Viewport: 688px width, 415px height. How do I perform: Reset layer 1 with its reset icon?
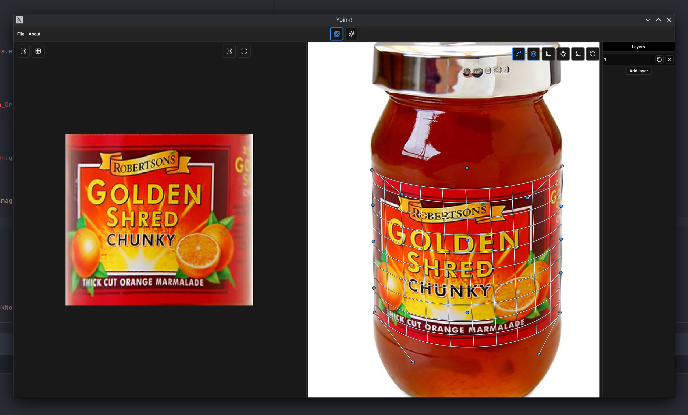coord(659,60)
